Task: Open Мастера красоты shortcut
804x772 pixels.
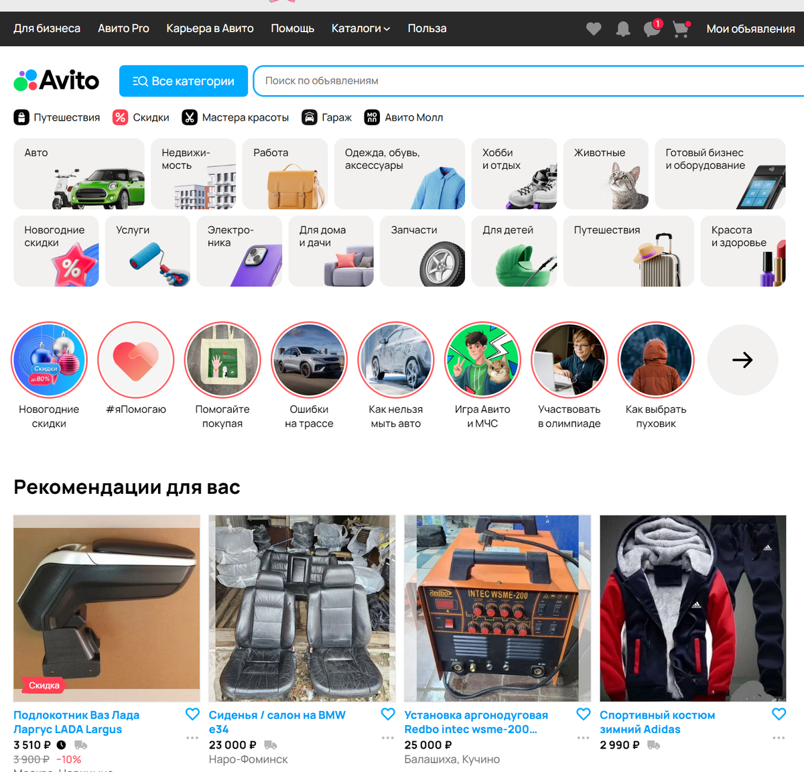Action: point(235,117)
